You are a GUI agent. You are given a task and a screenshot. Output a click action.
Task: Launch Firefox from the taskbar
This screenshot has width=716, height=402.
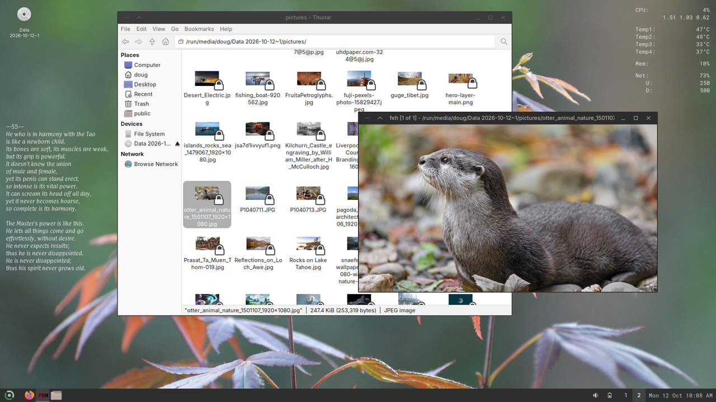point(29,395)
